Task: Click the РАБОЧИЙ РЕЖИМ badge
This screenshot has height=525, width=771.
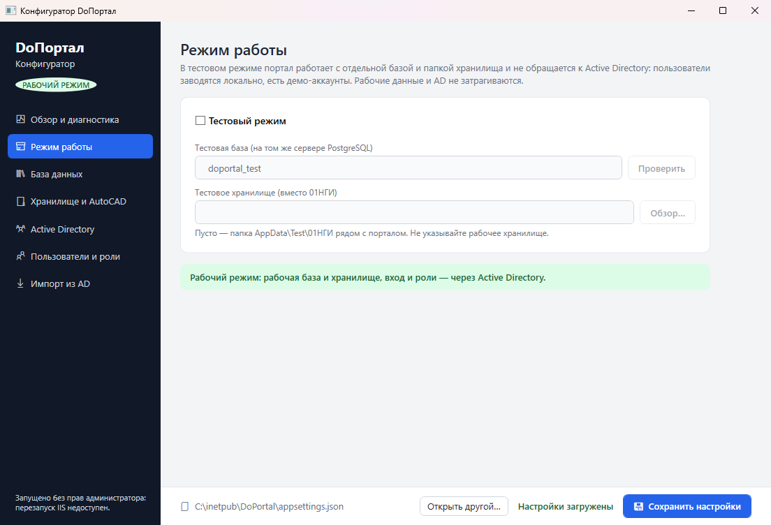Action: [56, 85]
